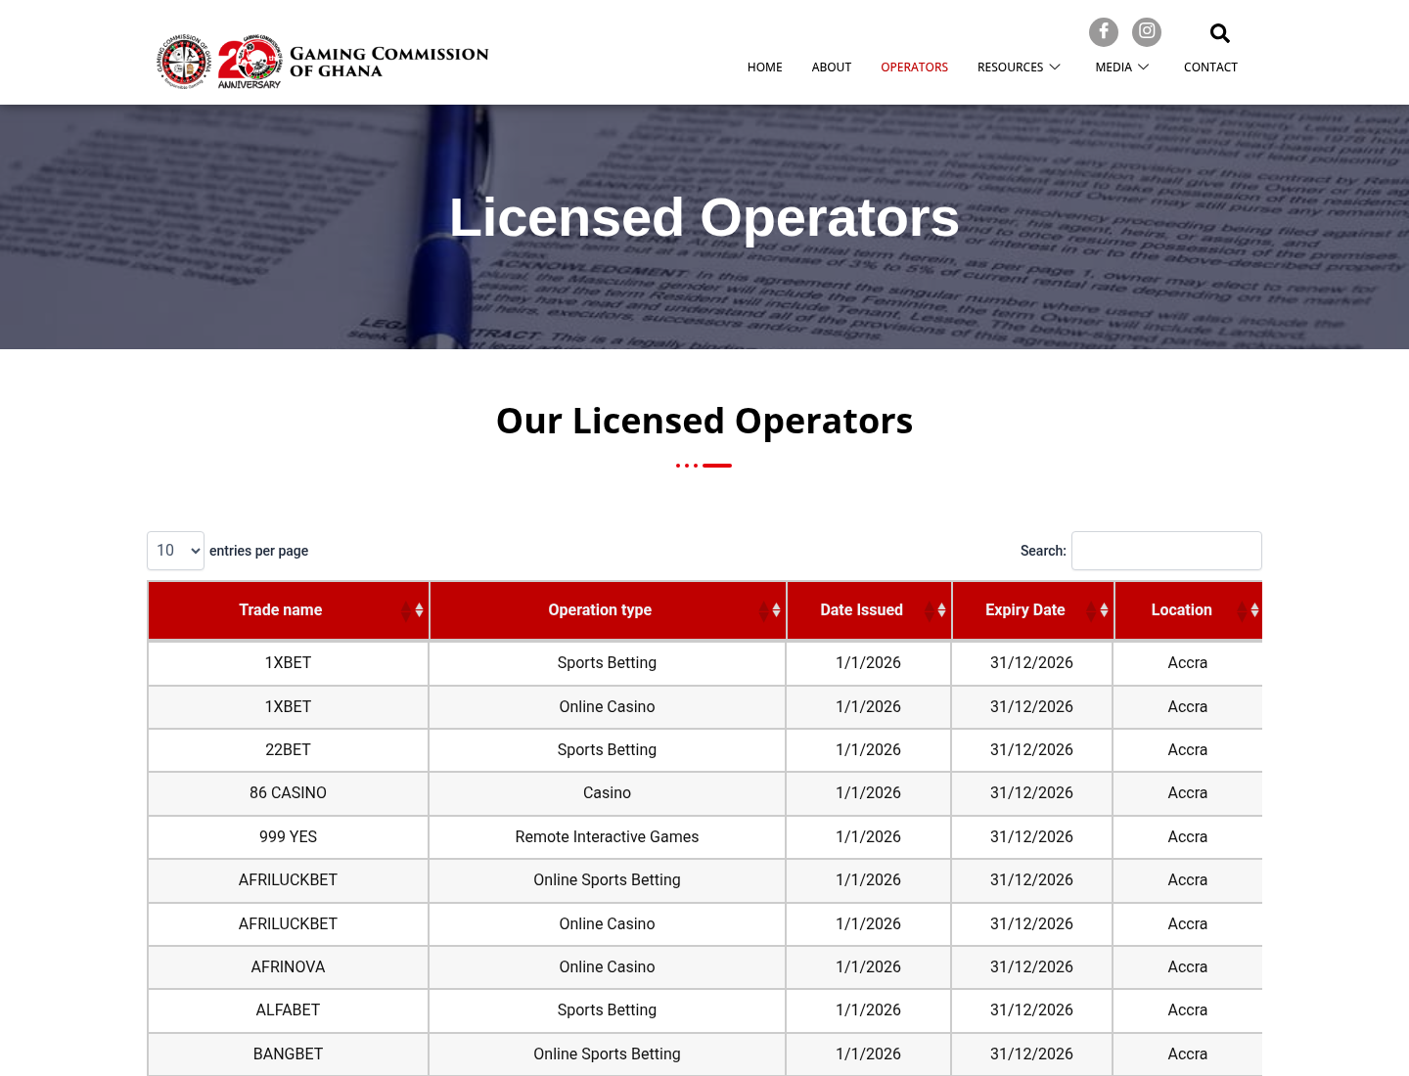This screenshot has height=1076, width=1409.
Task: Expand the Media menu chevron
Action: coord(1143,67)
